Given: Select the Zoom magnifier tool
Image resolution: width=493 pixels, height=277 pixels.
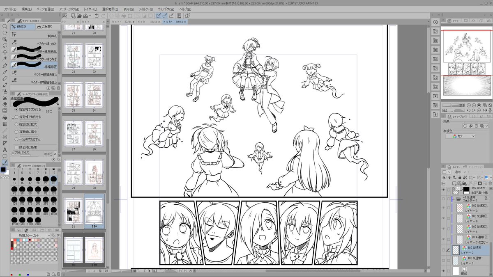Looking at the screenshot, I should coord(5,26).
